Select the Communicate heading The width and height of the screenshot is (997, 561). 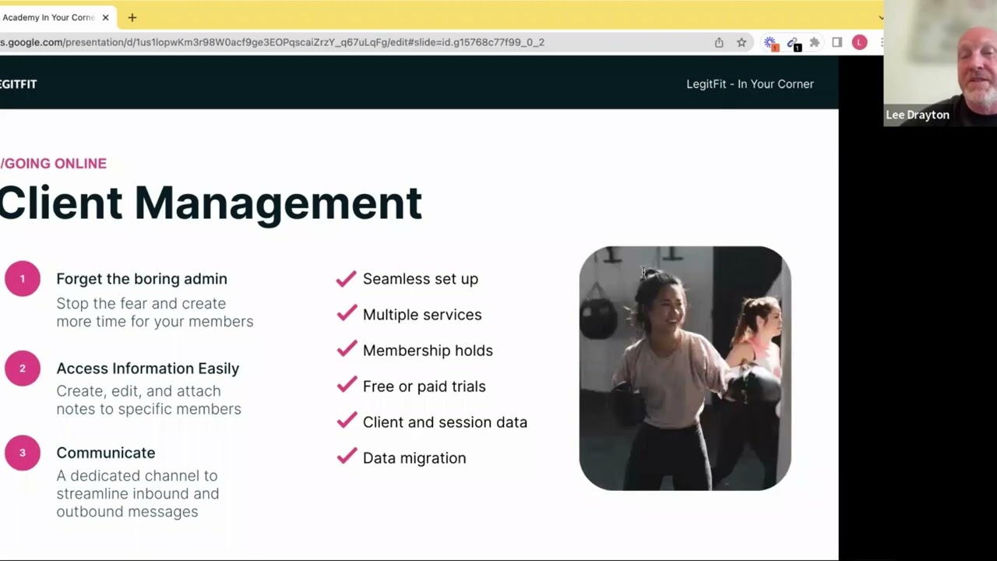coord(106,453)
